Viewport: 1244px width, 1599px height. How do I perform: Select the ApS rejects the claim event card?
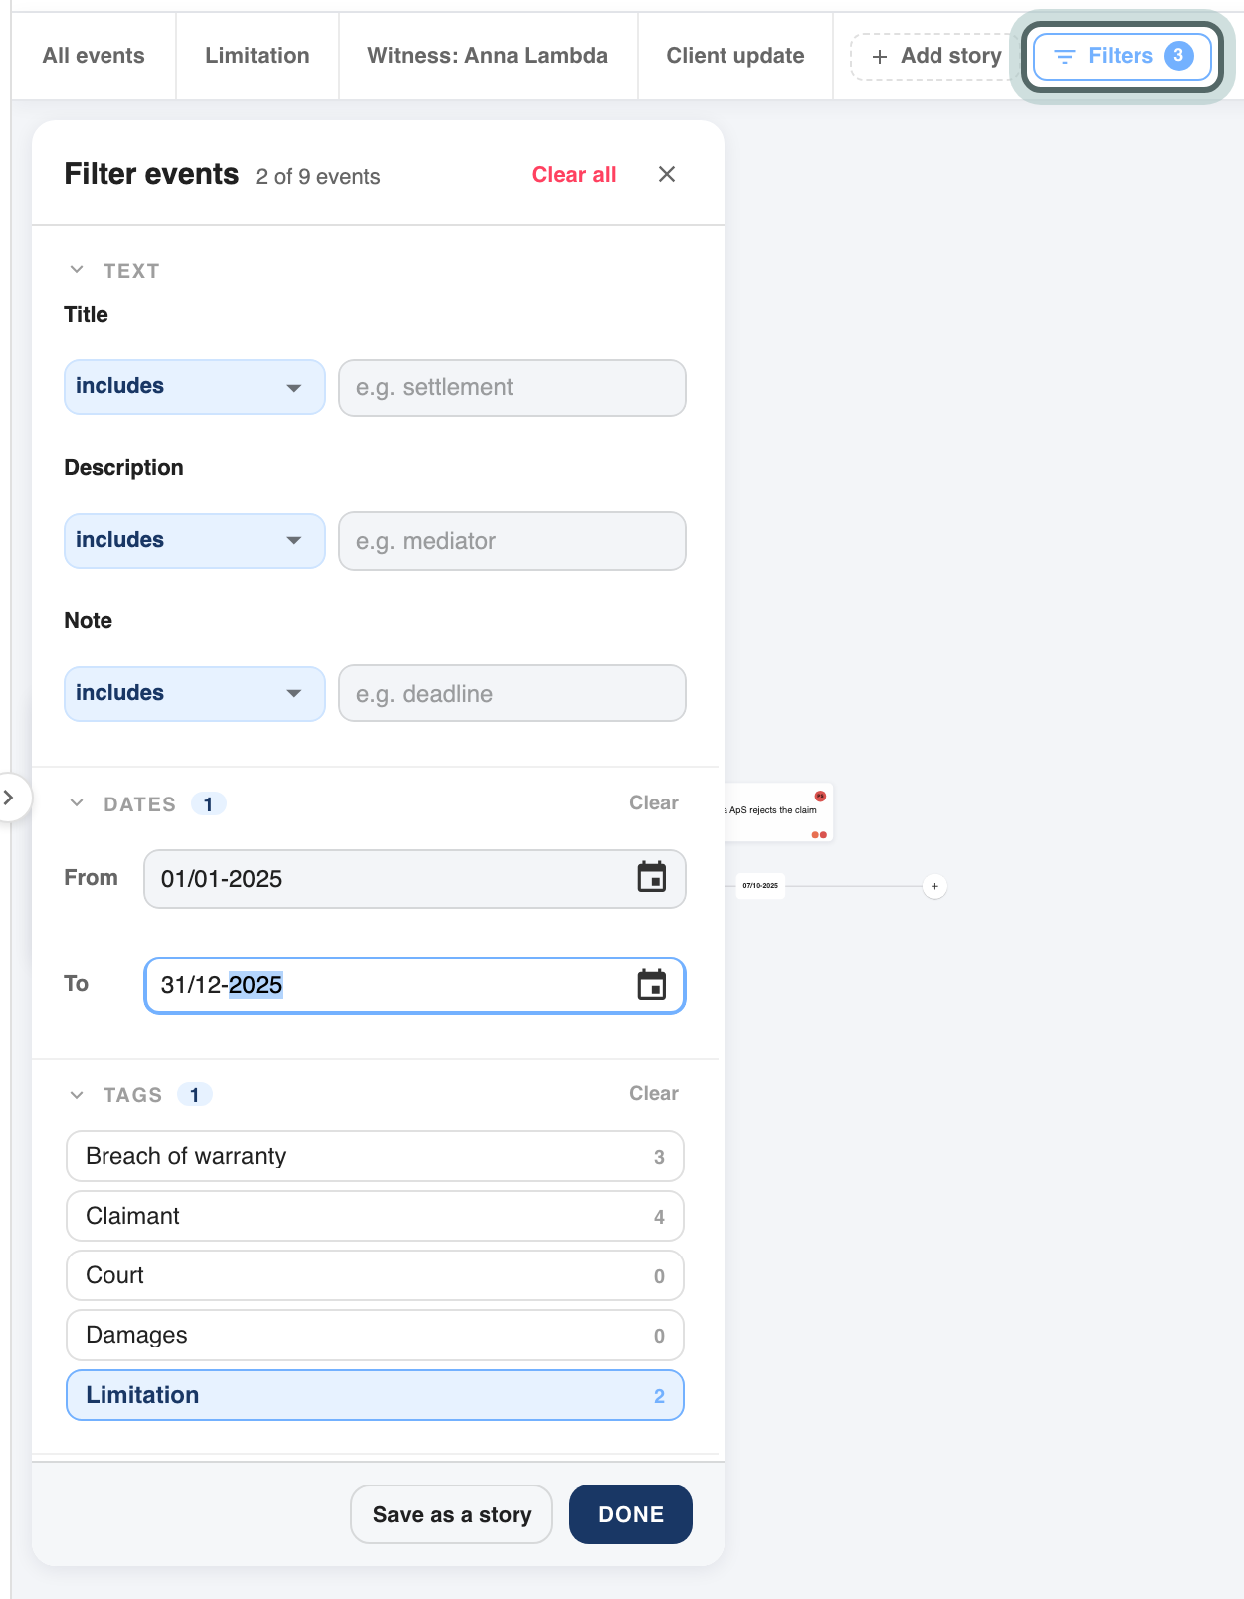pos(778,812)
